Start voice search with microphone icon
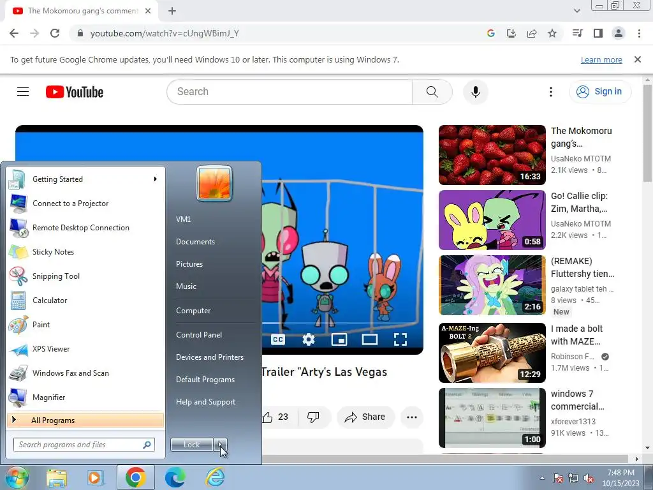This screenshot has height=490, width=653. click(475, 92)
